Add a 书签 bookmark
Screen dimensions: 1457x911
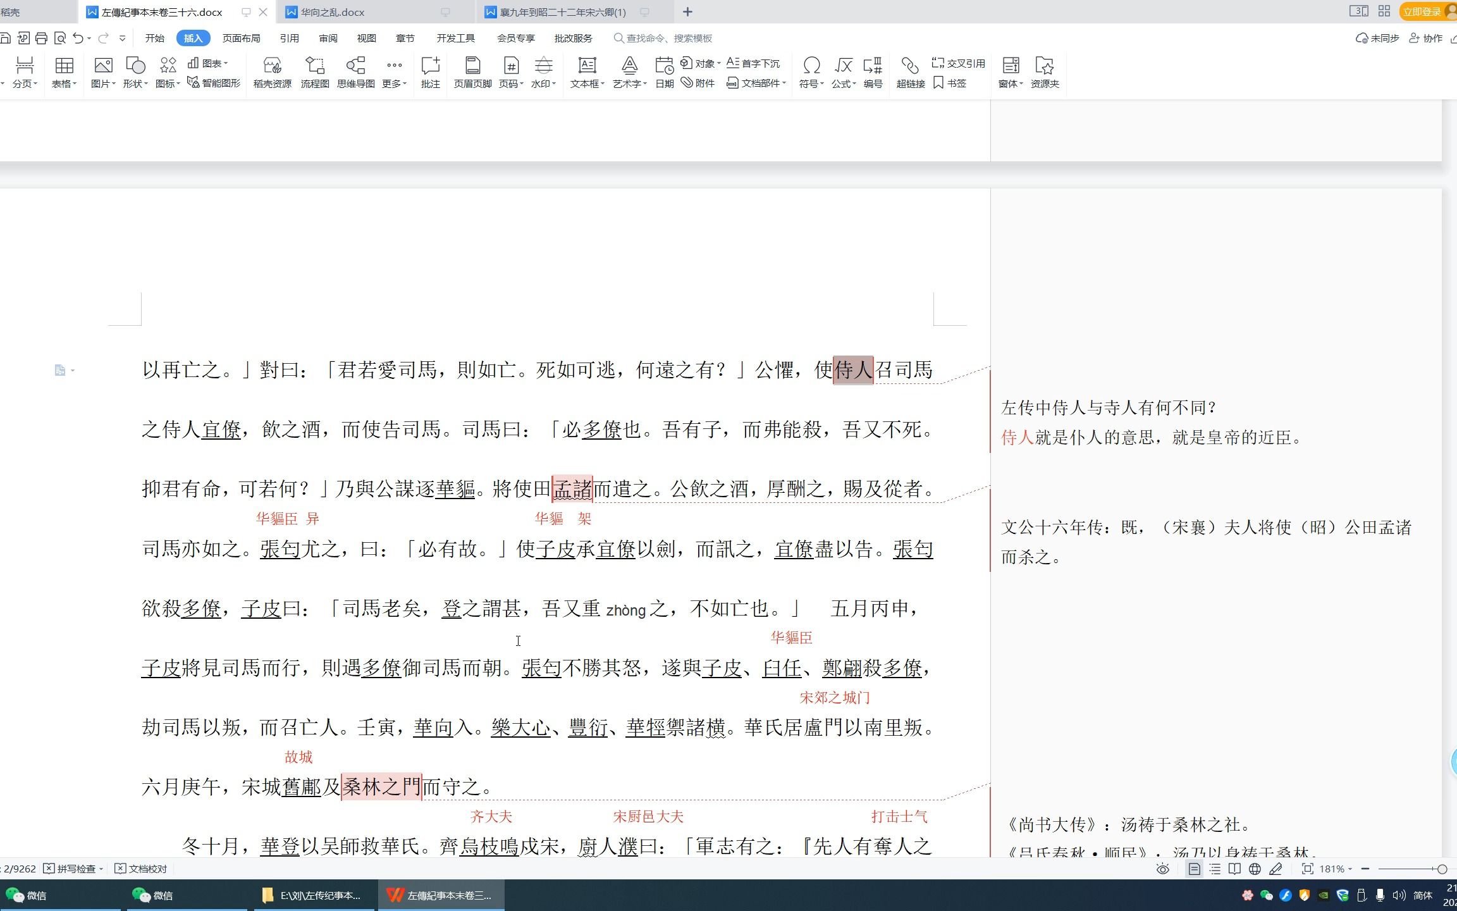pyautogui.click(x=950, y=83)
